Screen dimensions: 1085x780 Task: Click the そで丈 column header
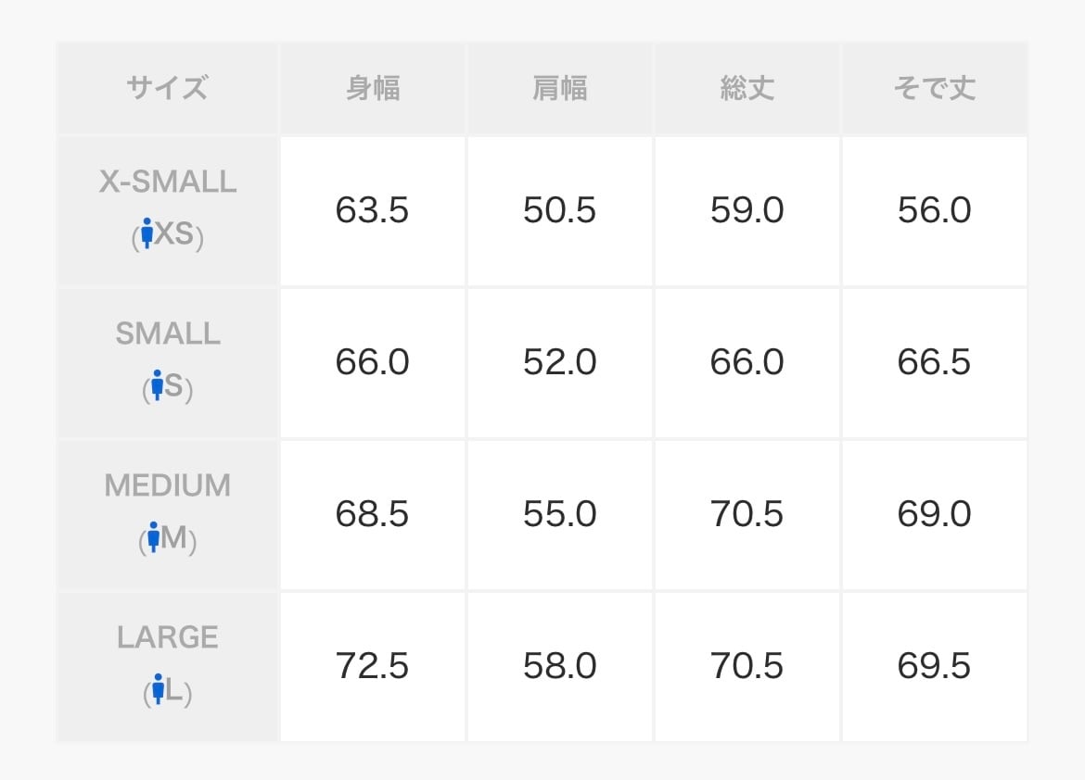click(x=935, y=89)
